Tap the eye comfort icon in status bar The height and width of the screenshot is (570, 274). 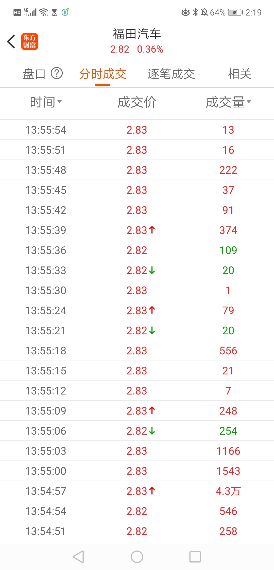click(185, 12)
